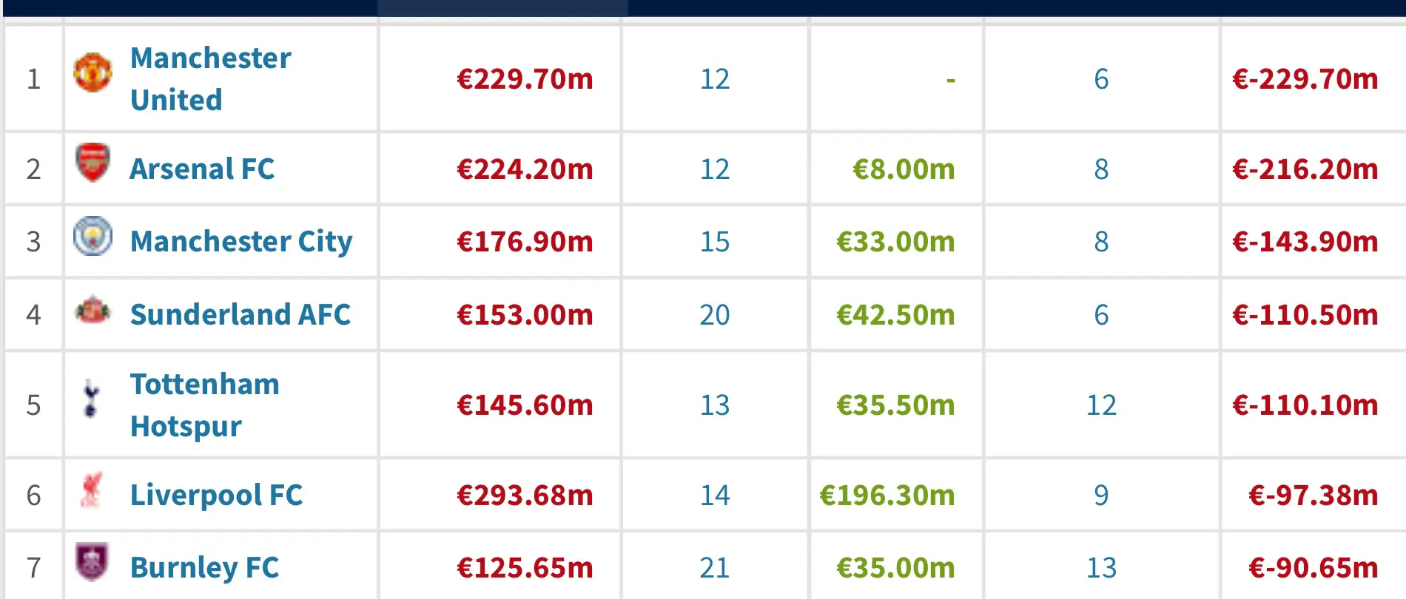Open the Sunderland AFC club link
Viewport: 1406px width, 599px height.
[x=240, y=314]
